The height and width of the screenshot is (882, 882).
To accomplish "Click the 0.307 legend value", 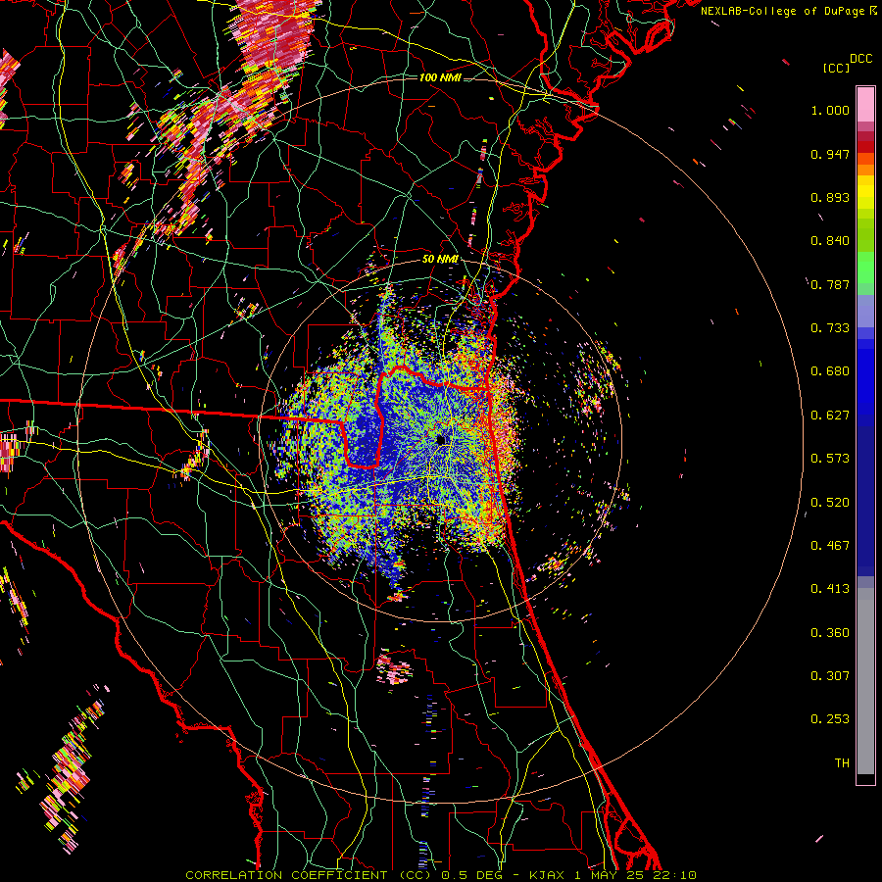I will (830, 676).
